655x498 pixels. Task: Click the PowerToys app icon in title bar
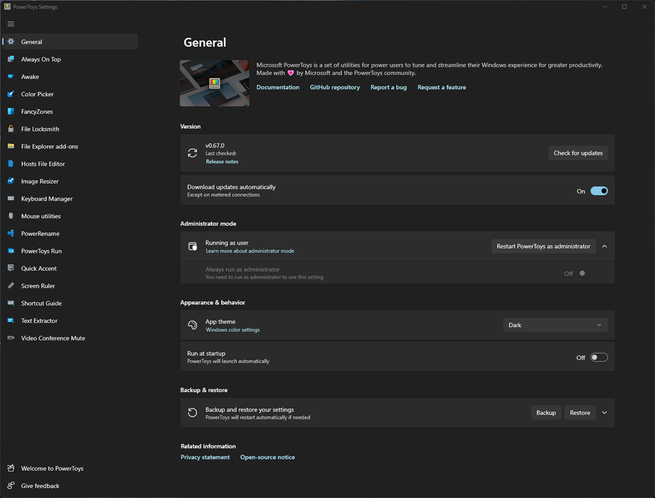7,7
